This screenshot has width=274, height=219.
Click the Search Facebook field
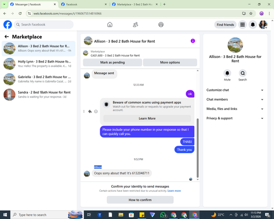click(x=44, y=25)
